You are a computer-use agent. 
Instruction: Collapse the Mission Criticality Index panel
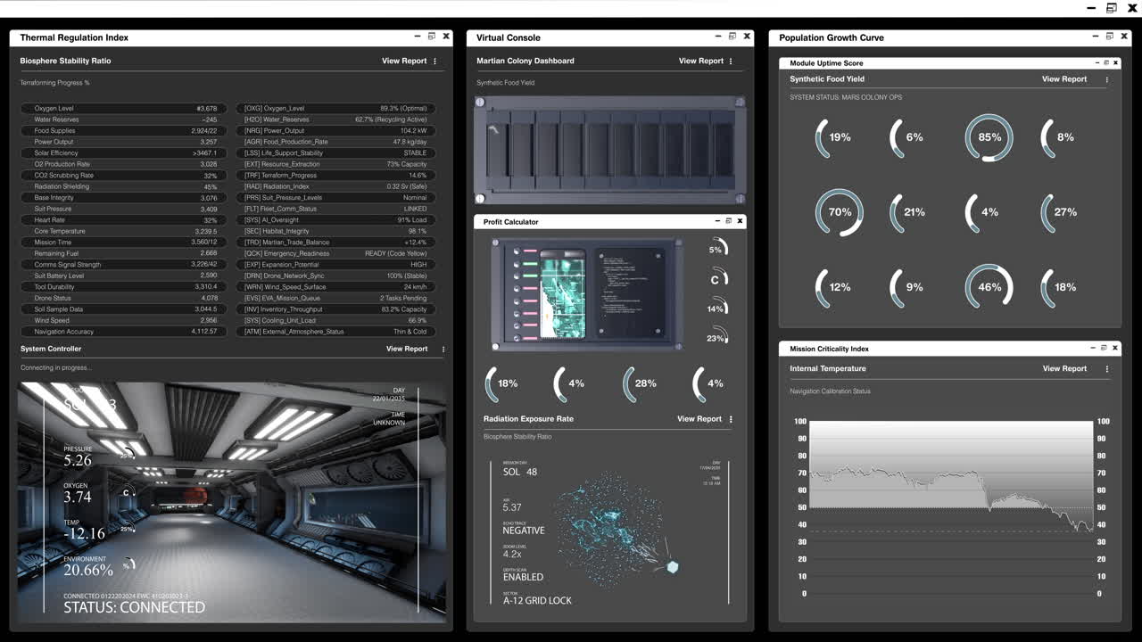(1092, 348)
